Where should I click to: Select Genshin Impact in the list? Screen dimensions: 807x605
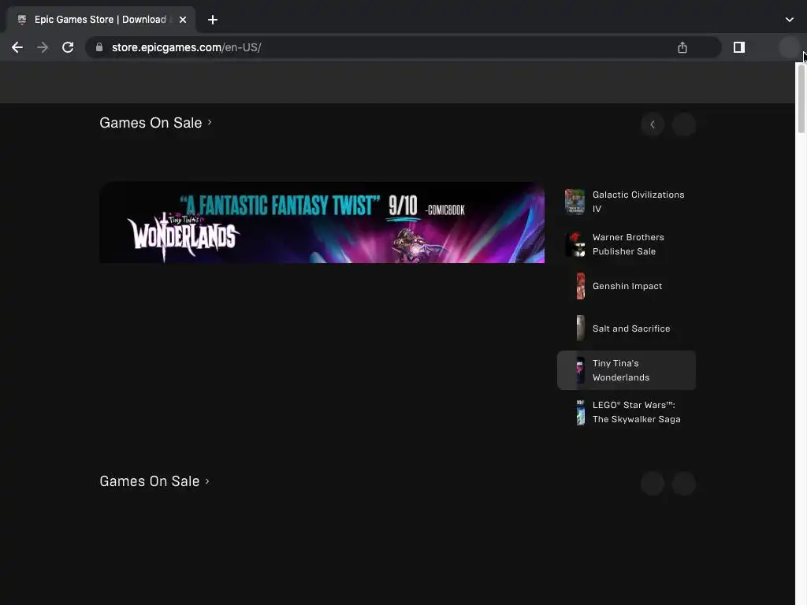(x=627, y=286)
